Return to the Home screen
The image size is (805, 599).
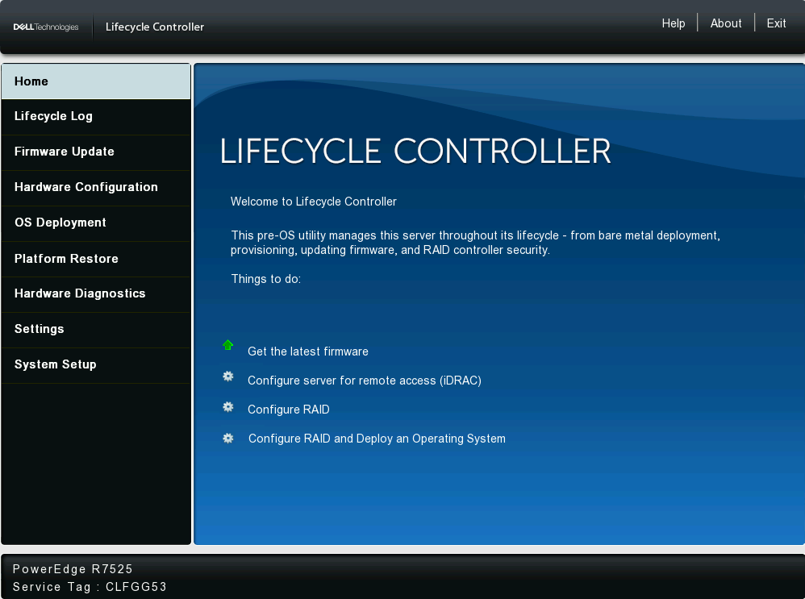(31, 81)
